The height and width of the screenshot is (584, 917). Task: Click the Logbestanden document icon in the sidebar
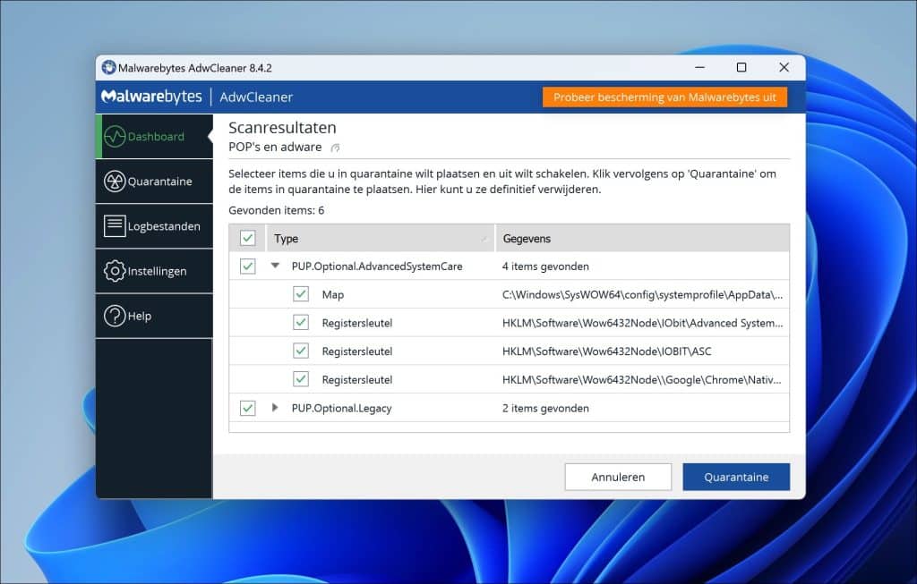[x=115, y=226]
